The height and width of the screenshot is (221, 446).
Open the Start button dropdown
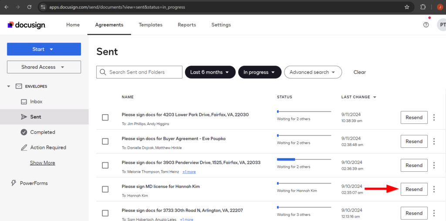pyautogui.click(x=44, y=49)
